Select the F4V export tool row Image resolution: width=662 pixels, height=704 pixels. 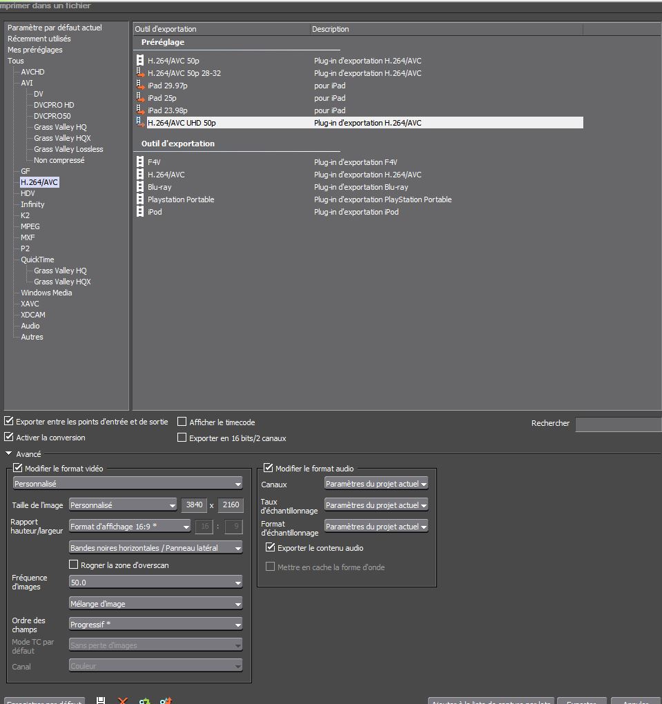point(359,162)
